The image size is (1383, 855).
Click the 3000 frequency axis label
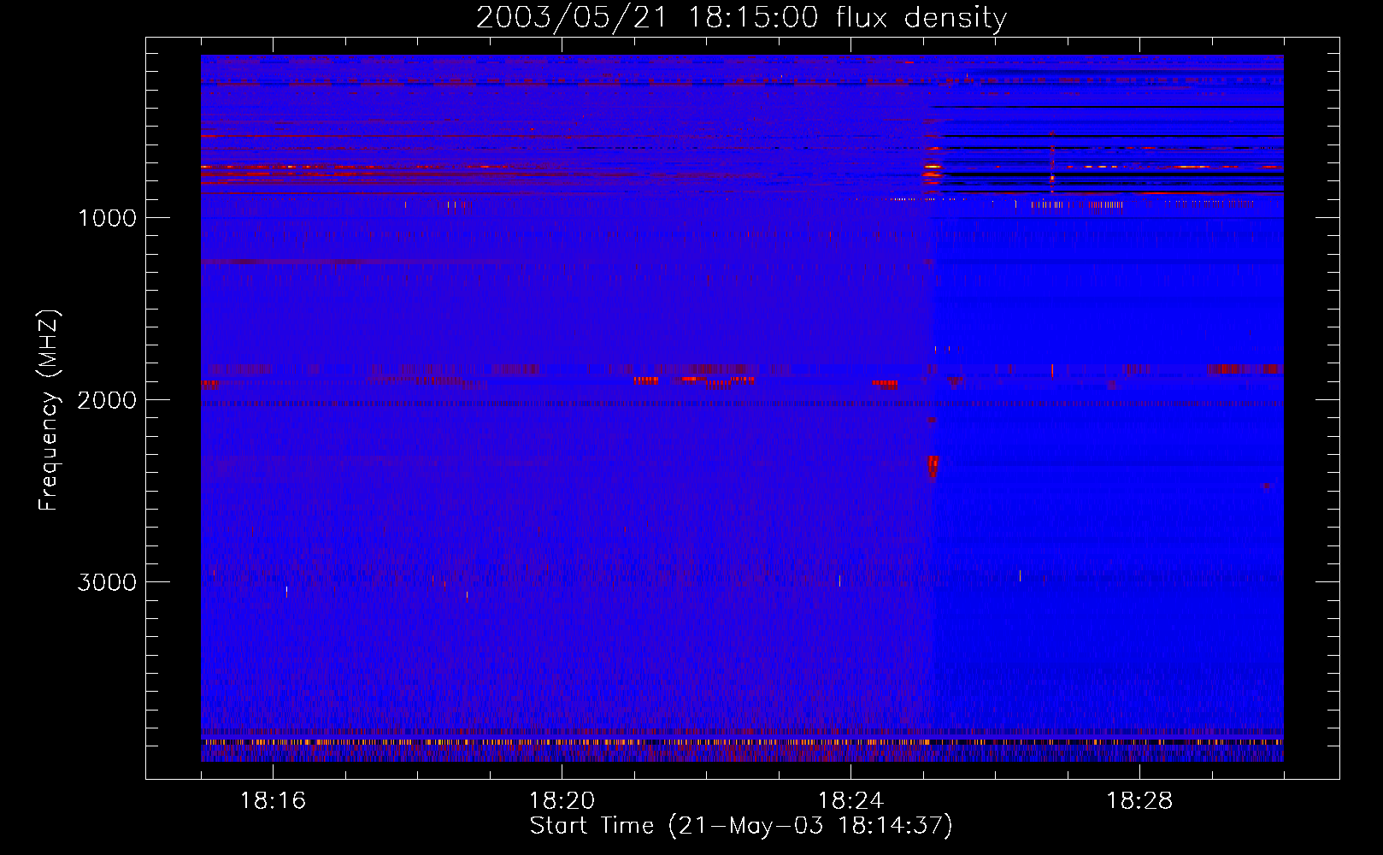tap(107, 582)
